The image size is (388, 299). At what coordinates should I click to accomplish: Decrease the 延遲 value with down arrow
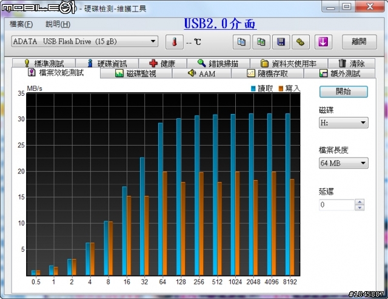click(360, 207)
